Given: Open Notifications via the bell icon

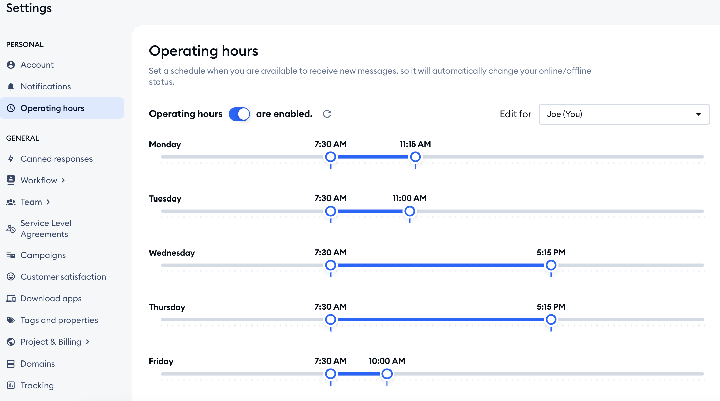Looking at the screenshot, I should pos(11,86).
